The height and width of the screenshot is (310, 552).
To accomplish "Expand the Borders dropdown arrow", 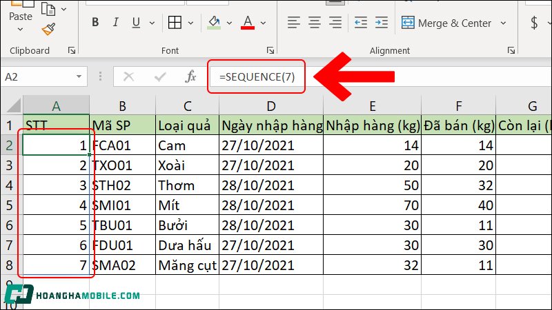I will (191, 23).
